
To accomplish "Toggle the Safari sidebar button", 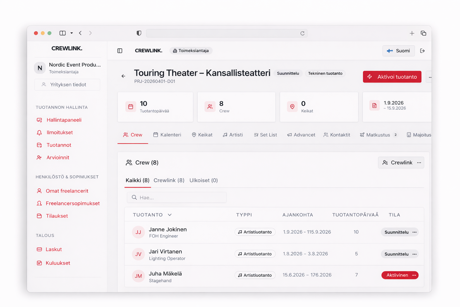I will point(63,33).
